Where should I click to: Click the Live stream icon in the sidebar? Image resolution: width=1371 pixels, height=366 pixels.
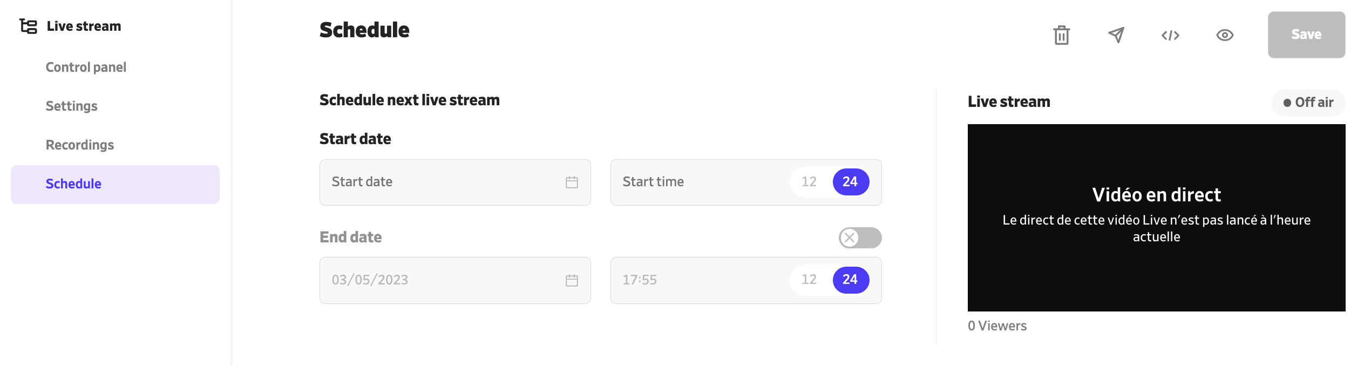coord(28,25)
